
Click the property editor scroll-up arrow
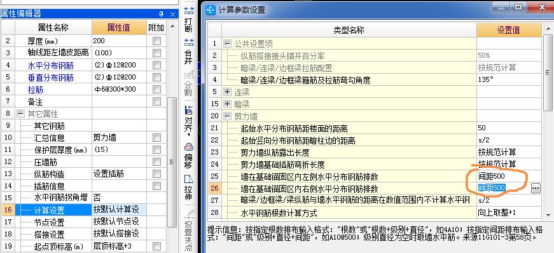(x=172, y=26)
